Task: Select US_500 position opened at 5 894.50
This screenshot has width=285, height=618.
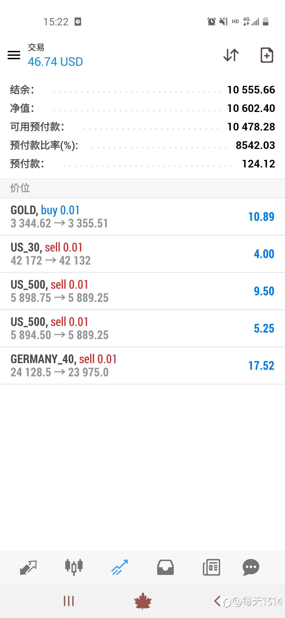Action: [142, 328]
